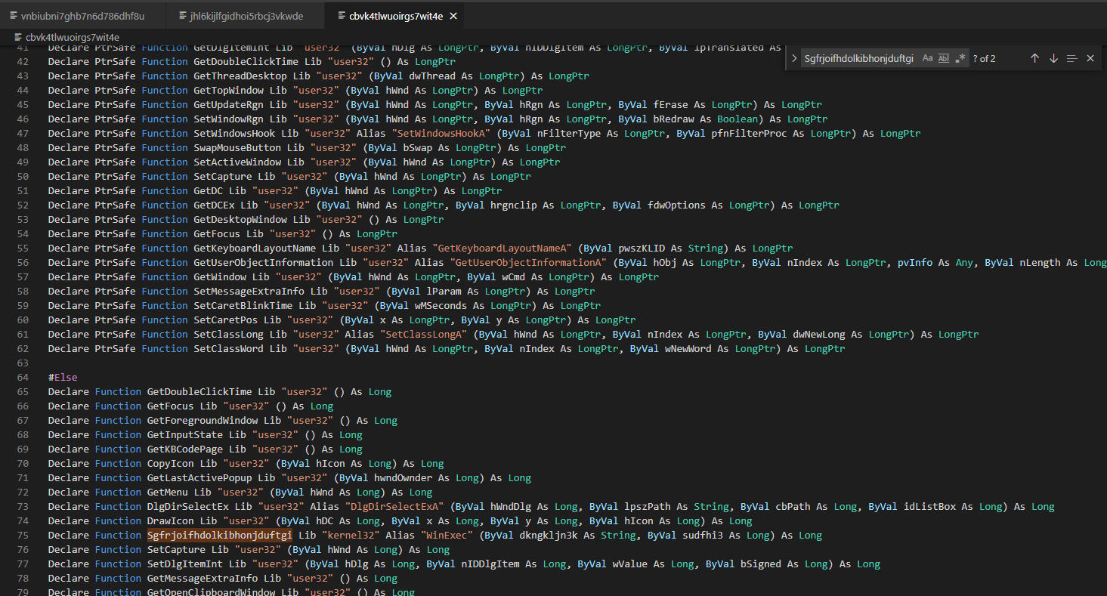Click SetCaretPos function name
Screen dimensions: 1107x596
[x=226, y=320]
